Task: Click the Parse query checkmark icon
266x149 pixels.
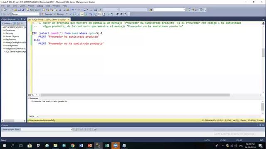Action: tap(71, 14)
